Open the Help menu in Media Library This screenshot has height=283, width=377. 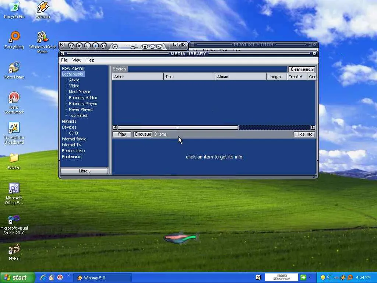click(91, 60)
